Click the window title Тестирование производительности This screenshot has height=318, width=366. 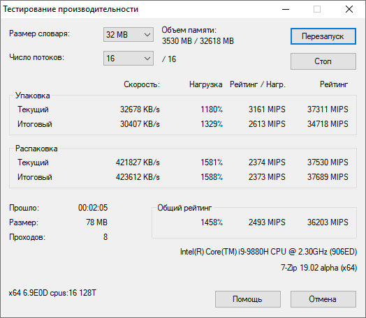[x=71, y=9]
